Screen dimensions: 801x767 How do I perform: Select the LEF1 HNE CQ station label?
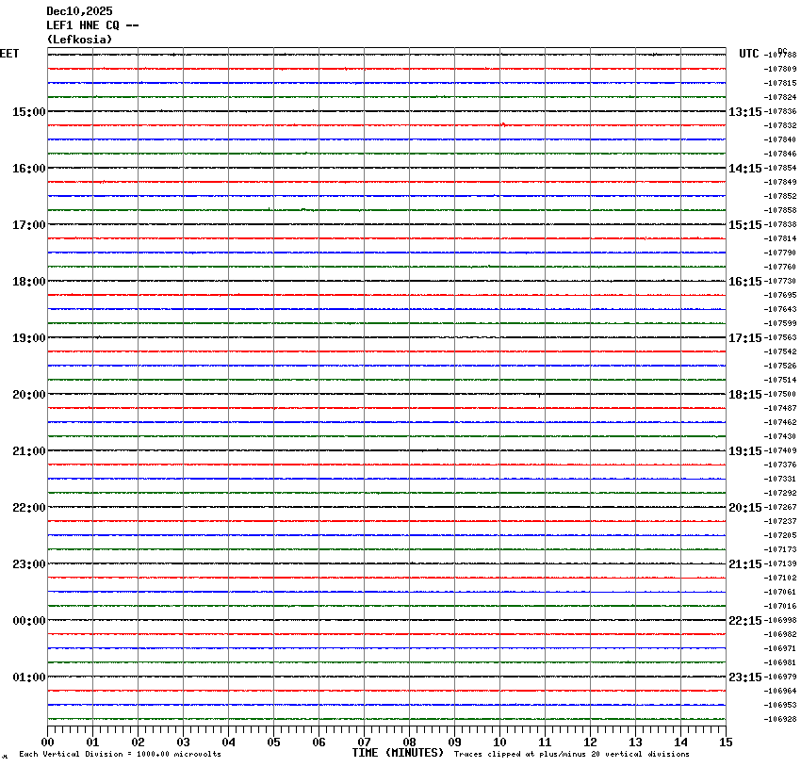pyautogui.click(x=92, y=25)
